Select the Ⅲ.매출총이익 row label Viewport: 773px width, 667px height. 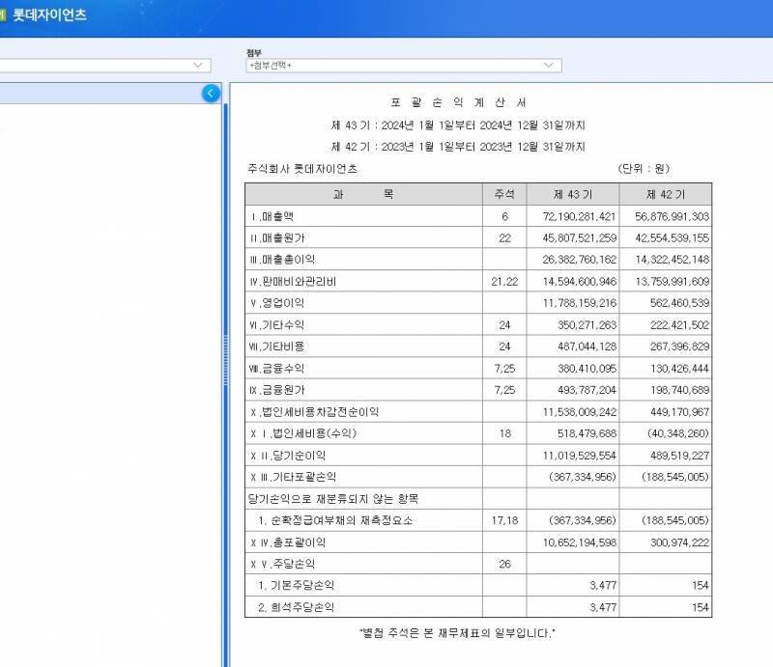tap(282, 260)
